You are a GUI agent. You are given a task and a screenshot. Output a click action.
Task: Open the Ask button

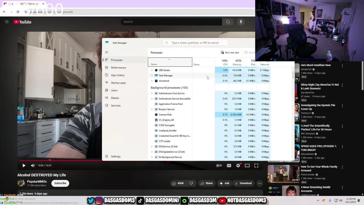(x=224, y=183)
